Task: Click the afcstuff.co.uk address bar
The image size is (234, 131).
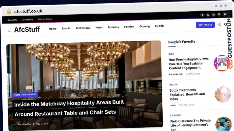Action: [x=28, y=11]
